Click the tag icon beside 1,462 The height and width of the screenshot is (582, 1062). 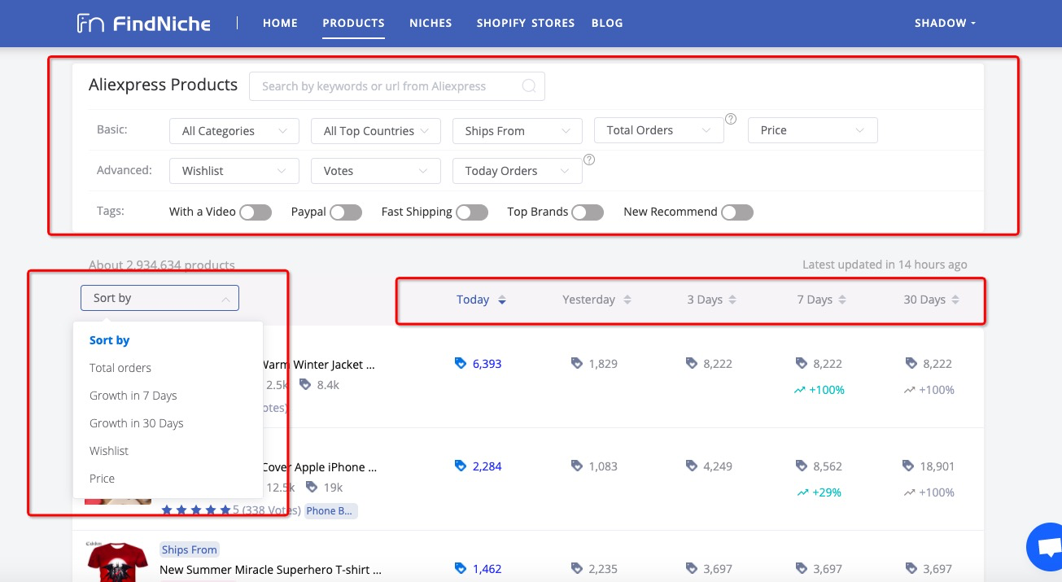point(461,569)
